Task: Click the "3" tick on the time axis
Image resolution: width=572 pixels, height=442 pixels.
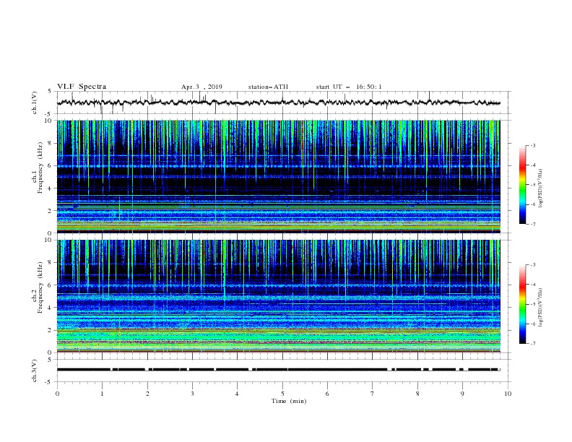Action: (x=192, y=394)
